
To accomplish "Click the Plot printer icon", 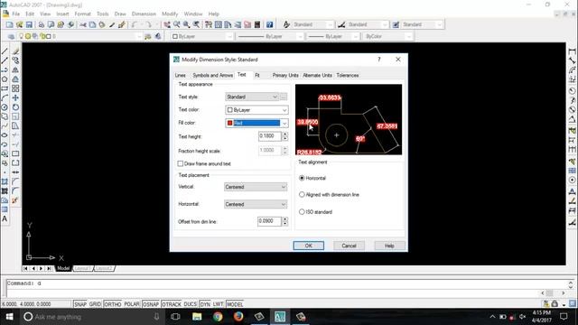I will pos(42,24).
